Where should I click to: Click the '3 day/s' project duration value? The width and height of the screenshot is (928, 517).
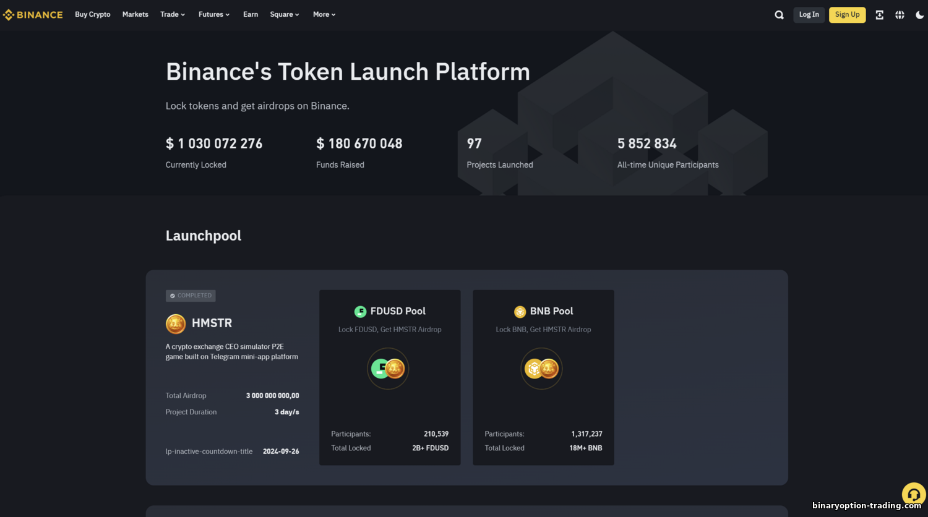[x=287, y=412]
